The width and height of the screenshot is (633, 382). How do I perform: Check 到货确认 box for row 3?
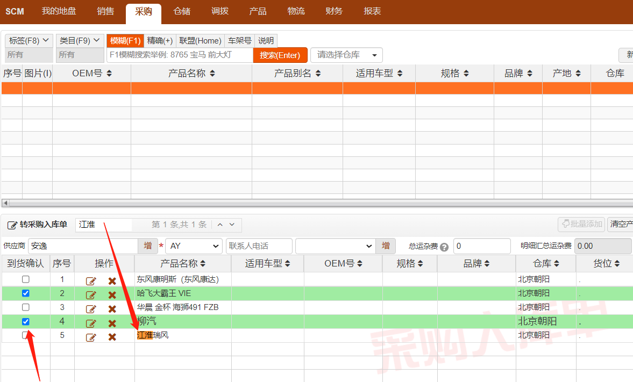(x=25, y=307)
